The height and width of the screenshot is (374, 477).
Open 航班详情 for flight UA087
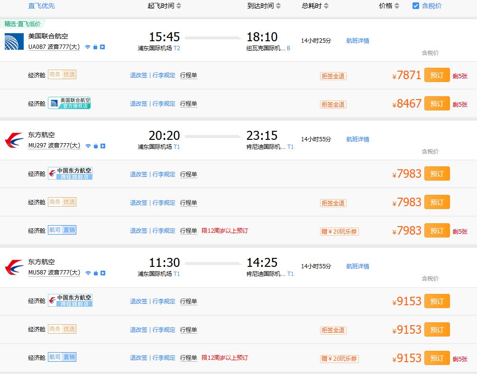click(x=358, y=41)
